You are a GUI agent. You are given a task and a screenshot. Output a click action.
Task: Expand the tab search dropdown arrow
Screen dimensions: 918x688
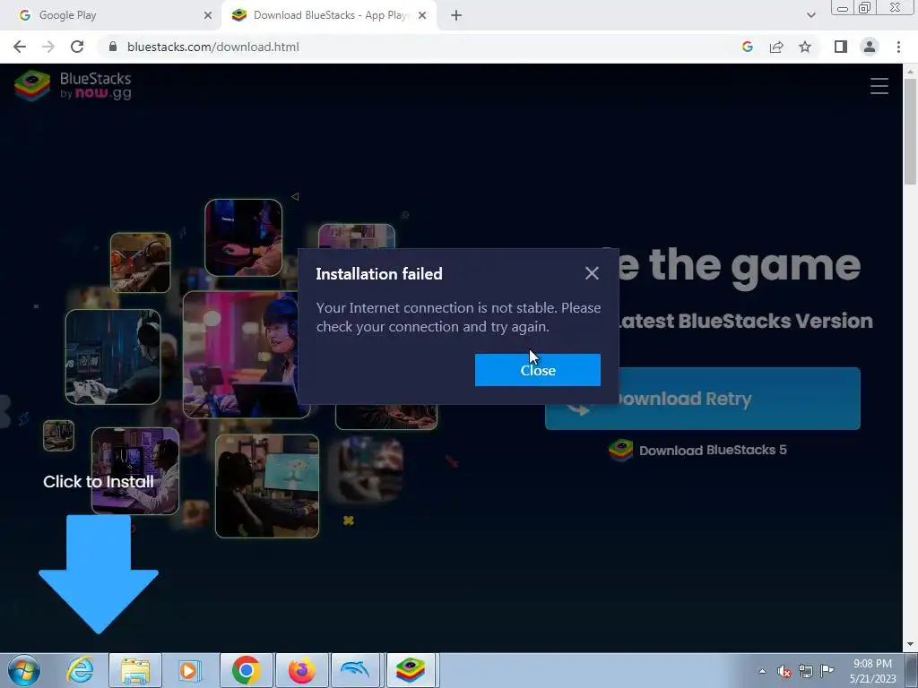[x=810, y=15]
